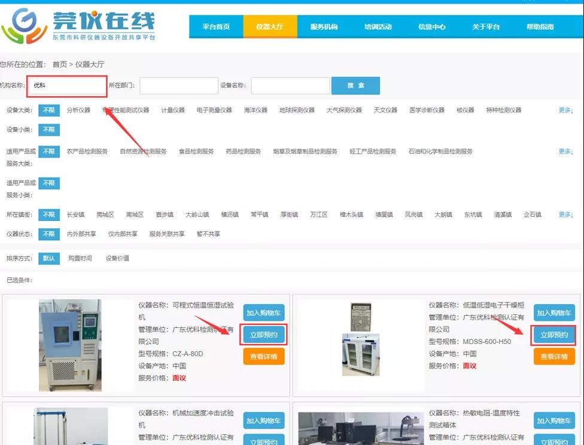Viewport: 584px width, 445px height.
Task: Expand 更多 in the 设备大类 row
Action: coord(564,110)
